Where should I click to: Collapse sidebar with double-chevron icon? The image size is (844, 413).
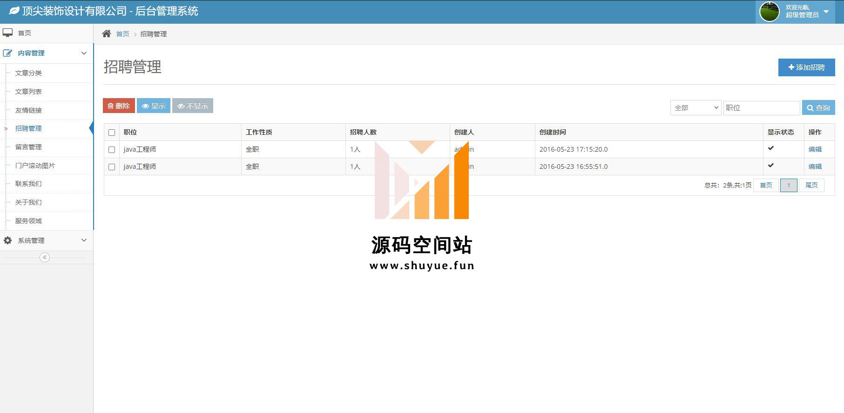(45, 257)
